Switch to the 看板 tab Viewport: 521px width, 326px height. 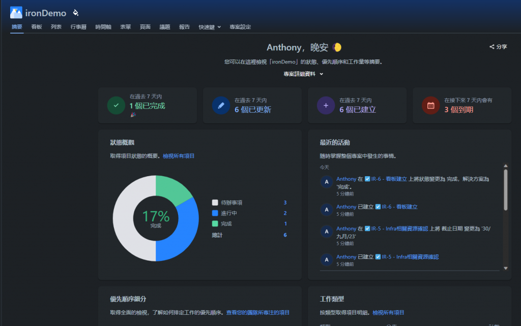tap(37, 26)
